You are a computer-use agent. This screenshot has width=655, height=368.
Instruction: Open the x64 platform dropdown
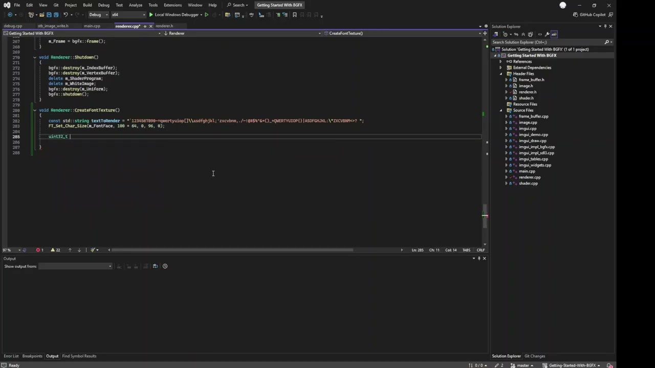coord(128,15)
